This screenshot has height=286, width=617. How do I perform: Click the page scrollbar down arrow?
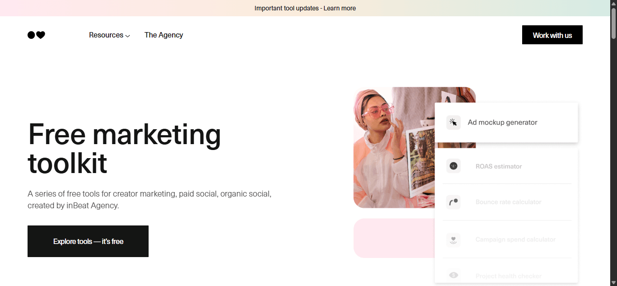[613, 282]
